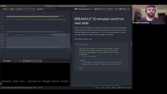Click the preview pane vertical scrollbar
This screenshot has width=167, height=94.
132,45
